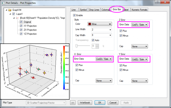
Task: Collapse the Graph1M tree node
Action: tap(7, 10)
